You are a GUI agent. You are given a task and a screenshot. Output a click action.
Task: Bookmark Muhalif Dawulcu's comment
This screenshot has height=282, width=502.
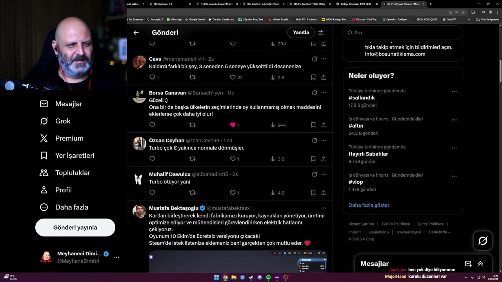(313, 193)
